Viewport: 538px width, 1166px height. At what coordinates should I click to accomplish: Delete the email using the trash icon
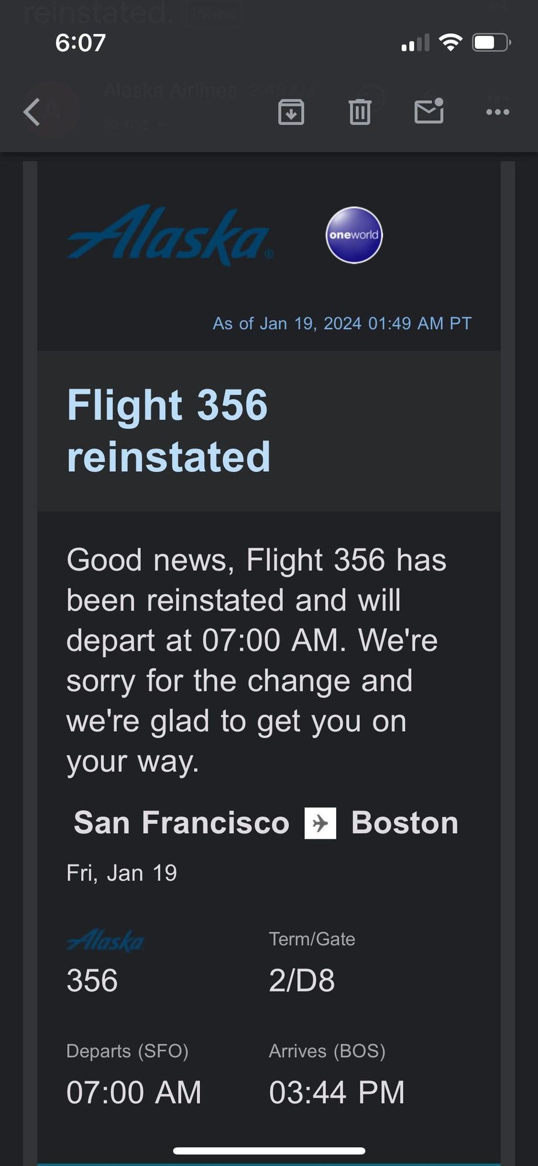(x=360, y=112)
